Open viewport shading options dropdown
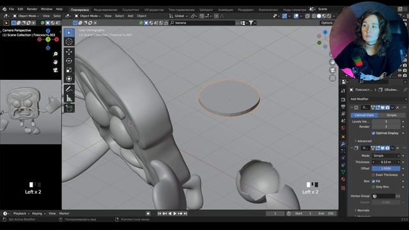409x230 pixels. 334,16
